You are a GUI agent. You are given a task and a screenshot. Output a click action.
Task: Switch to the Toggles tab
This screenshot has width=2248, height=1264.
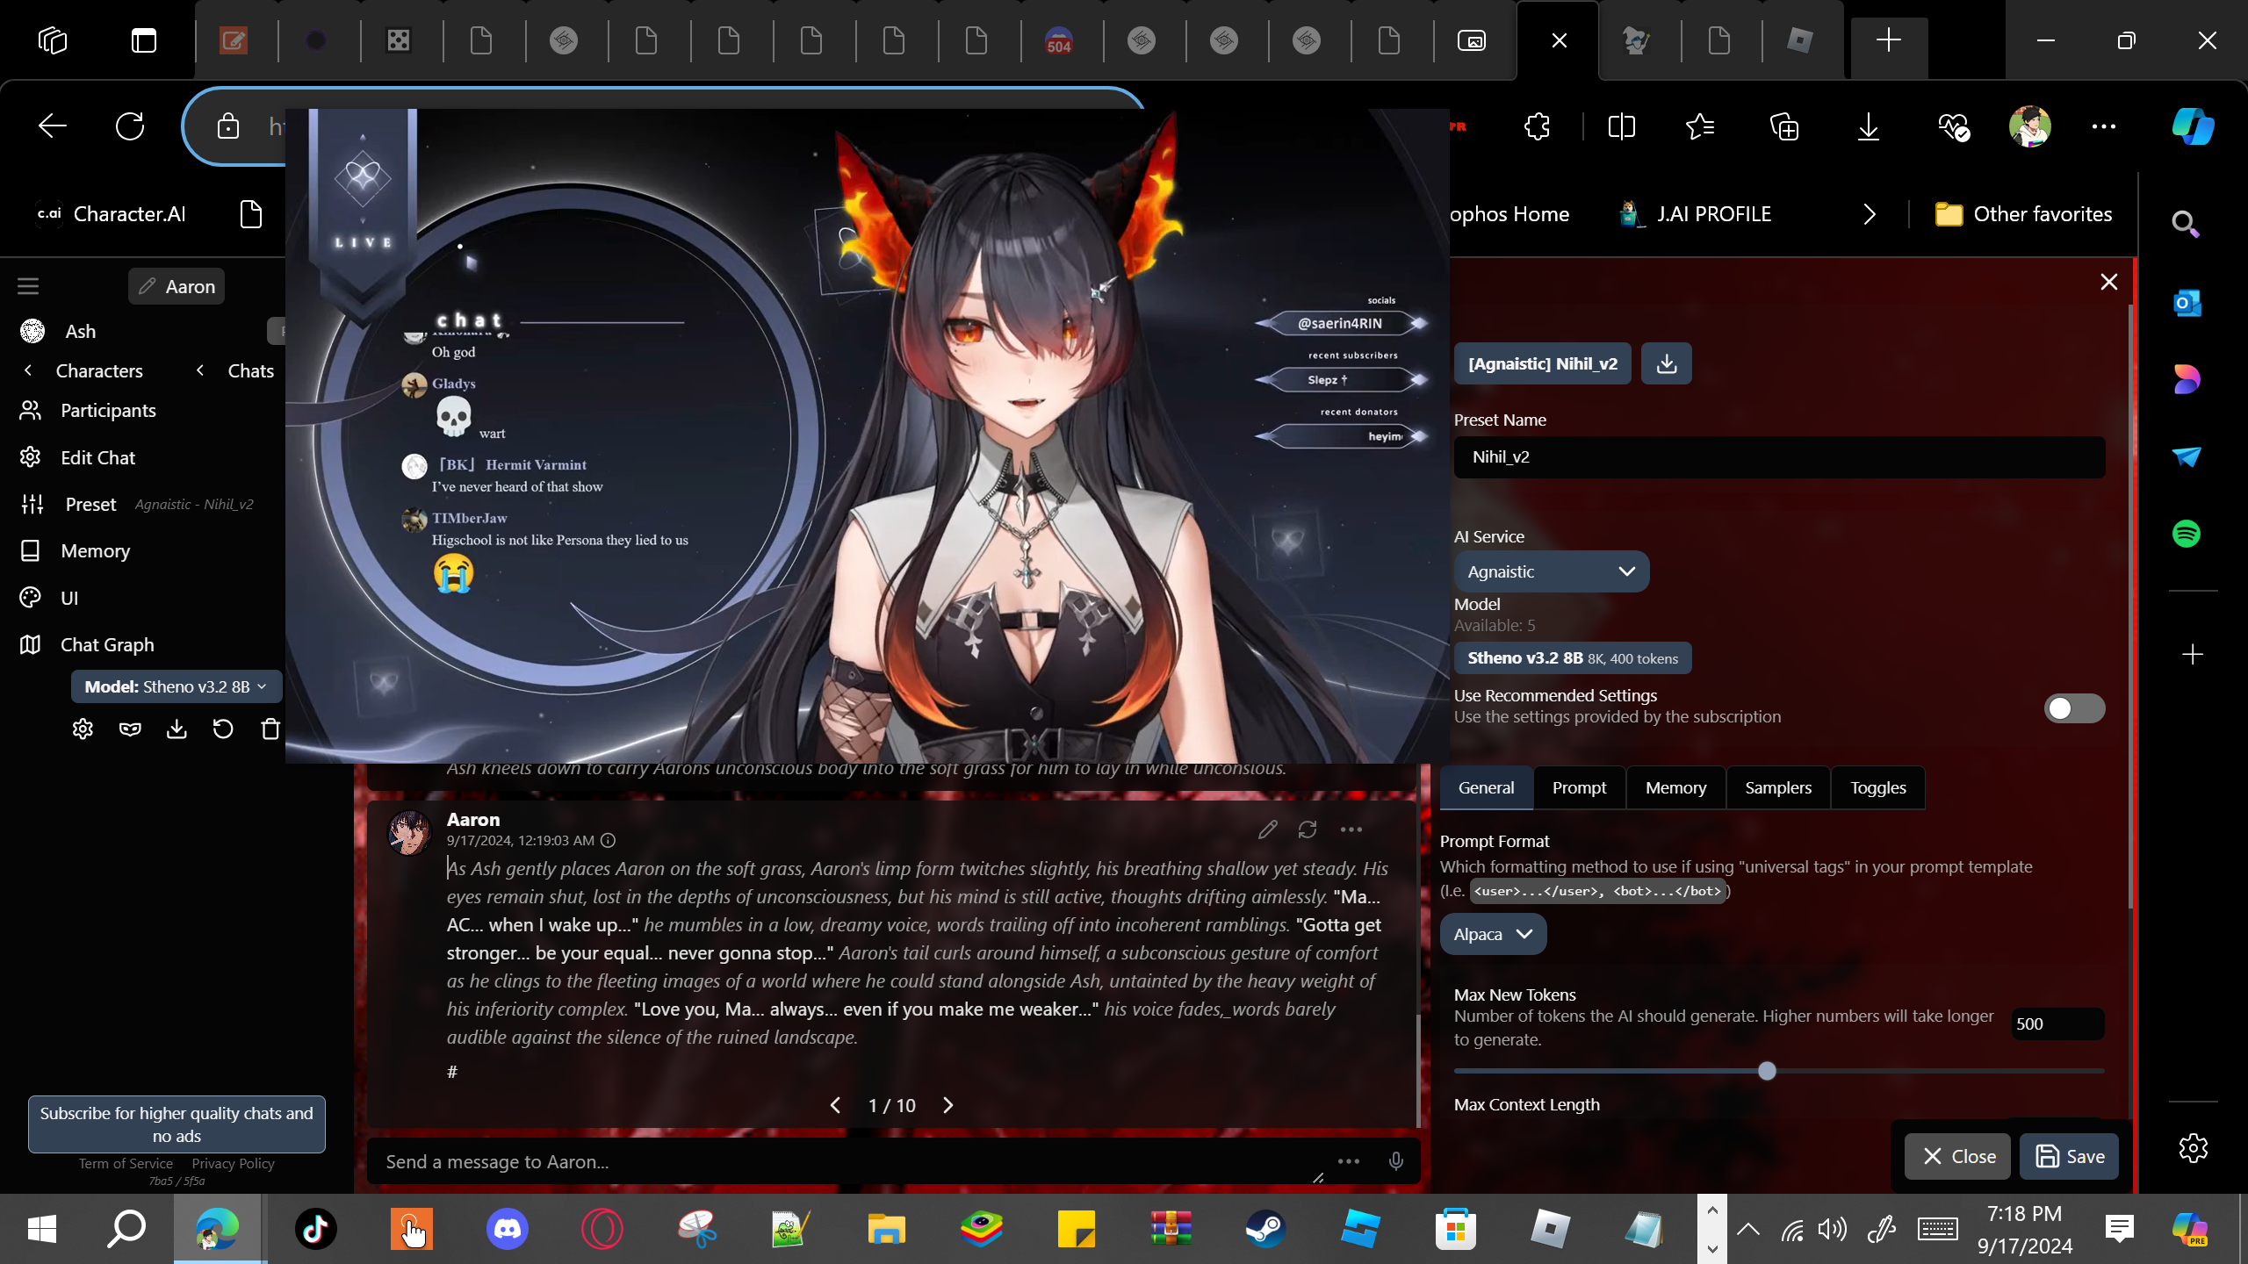pos(1877,787)
